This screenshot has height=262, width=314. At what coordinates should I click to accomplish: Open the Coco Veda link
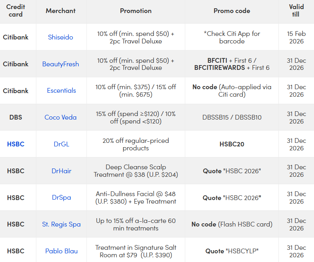click(60, 118)
